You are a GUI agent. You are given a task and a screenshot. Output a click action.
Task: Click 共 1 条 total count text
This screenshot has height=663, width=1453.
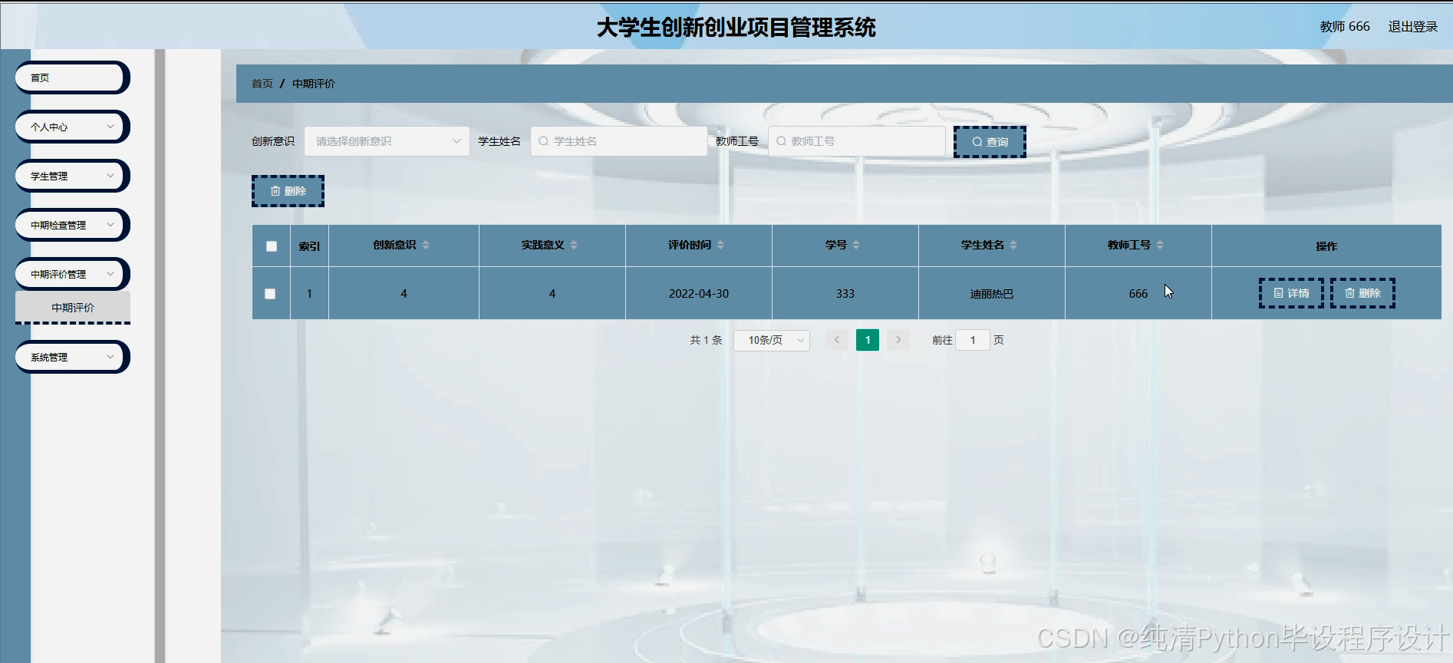(x=706, y=340)
